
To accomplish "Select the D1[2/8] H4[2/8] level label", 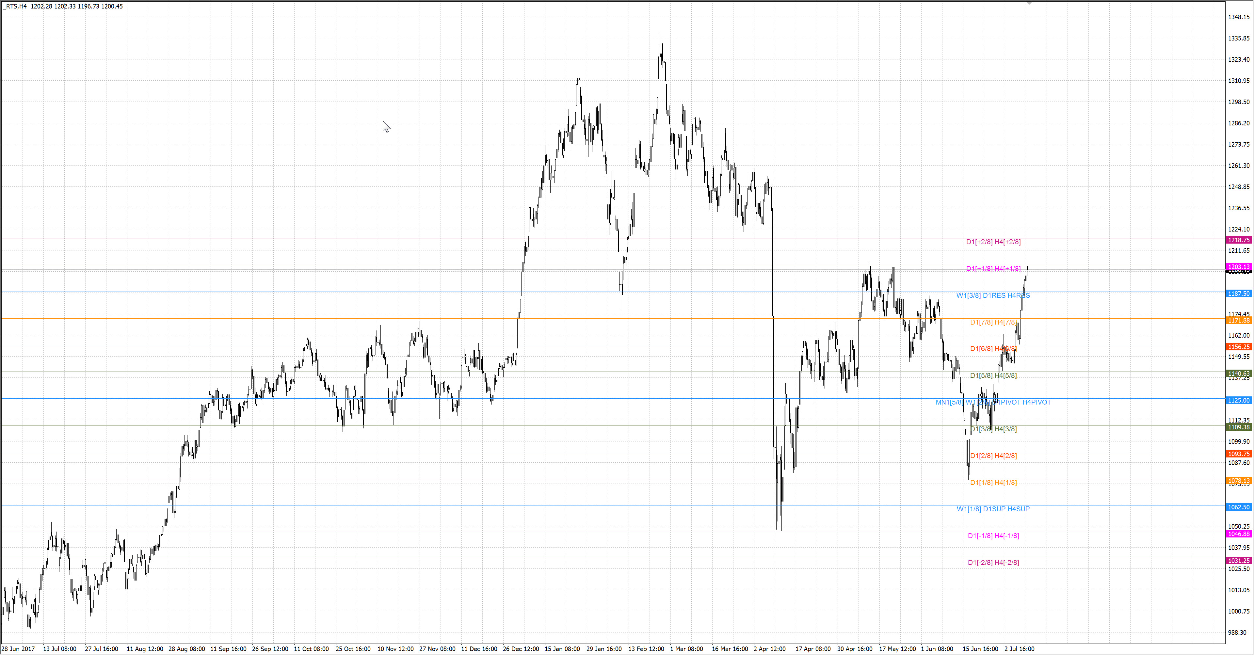I will point(993,455).
